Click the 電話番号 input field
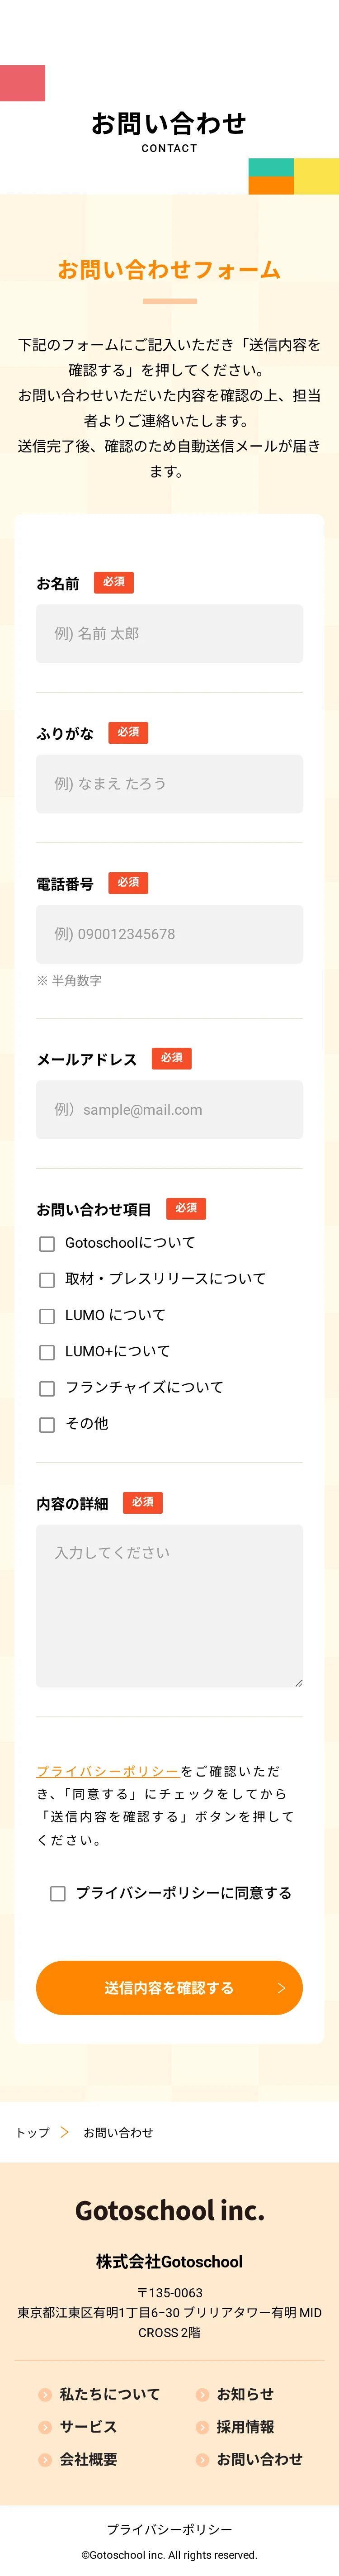The width and height of the screenshot is (339, 2576). point(169,934)
